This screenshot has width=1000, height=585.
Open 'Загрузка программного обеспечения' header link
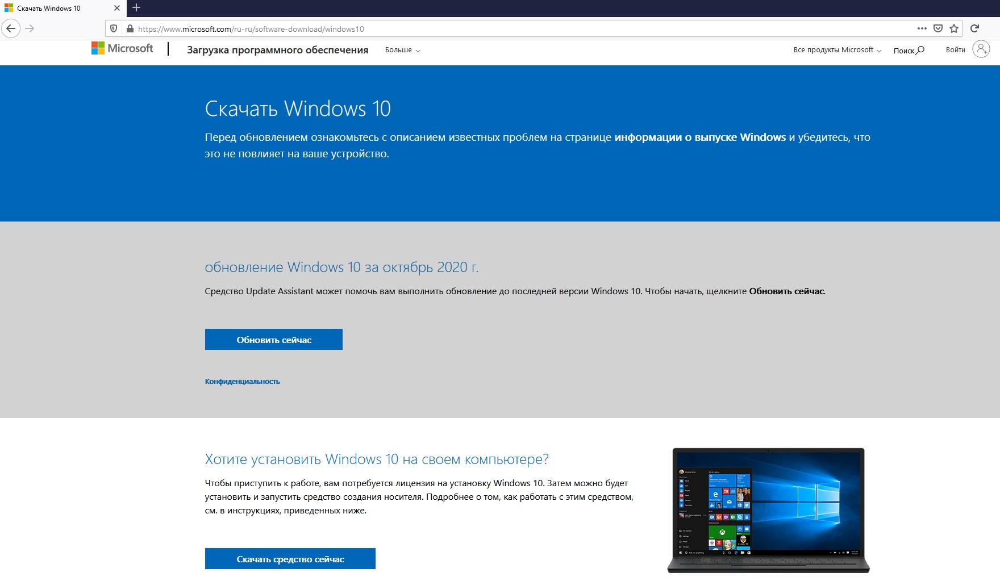[x=278, y=50]
